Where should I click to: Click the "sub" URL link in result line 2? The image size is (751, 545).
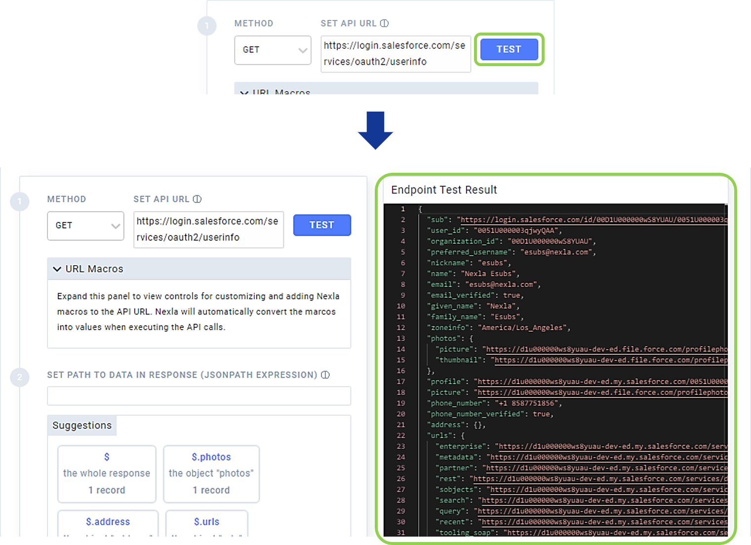point(594,220)
